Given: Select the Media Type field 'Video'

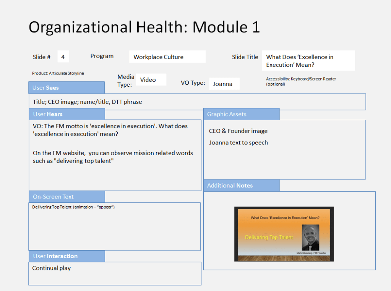Looking at the screenshot, I should (x=151, y=80).
